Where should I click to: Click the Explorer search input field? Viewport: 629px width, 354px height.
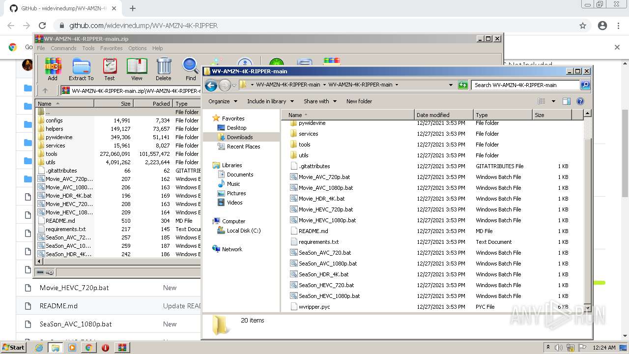coord(525,85)
